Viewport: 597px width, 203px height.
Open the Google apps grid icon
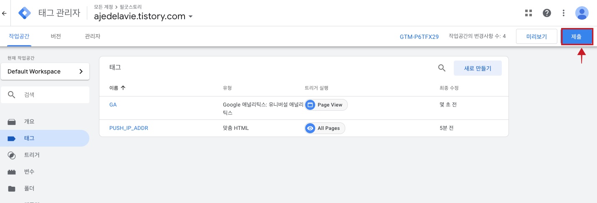[529, 13]
